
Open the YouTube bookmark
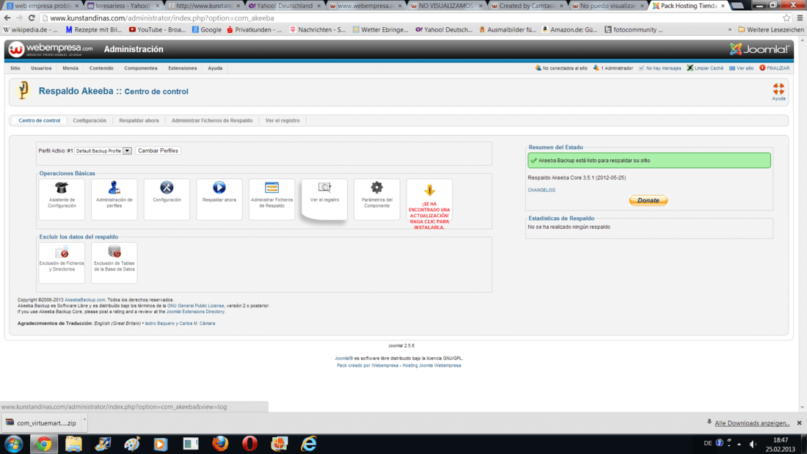(158, 30)
